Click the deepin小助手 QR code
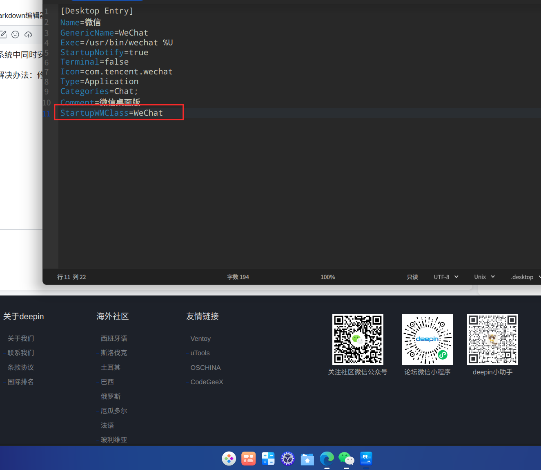 492,339
